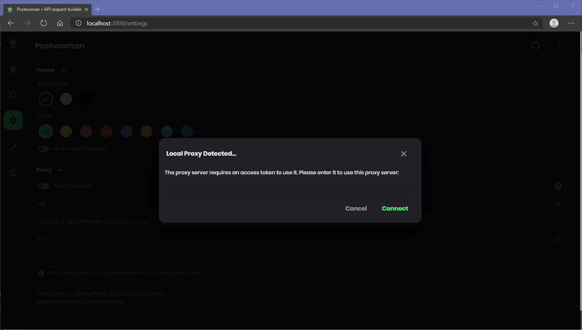Go forward in the browser
The image size is (582, 330).
(x=27, y=23)
